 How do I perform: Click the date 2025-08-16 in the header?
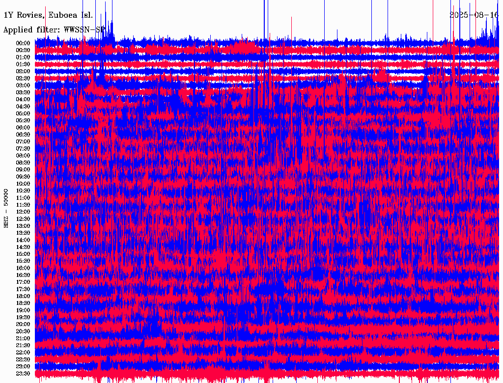point(474,15)
